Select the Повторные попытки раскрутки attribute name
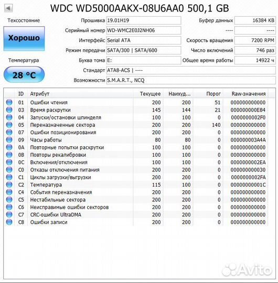The image size is (278, 283). pyautogui.click(x=67, y=147)
